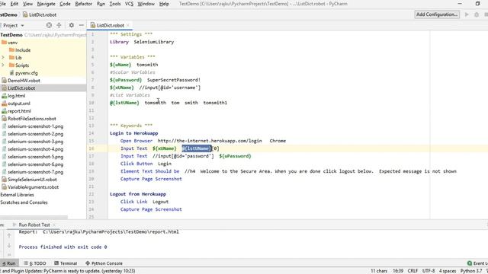Select External Libraries node
Viewport: 488px width, 274px height.
tap(17, 195)
